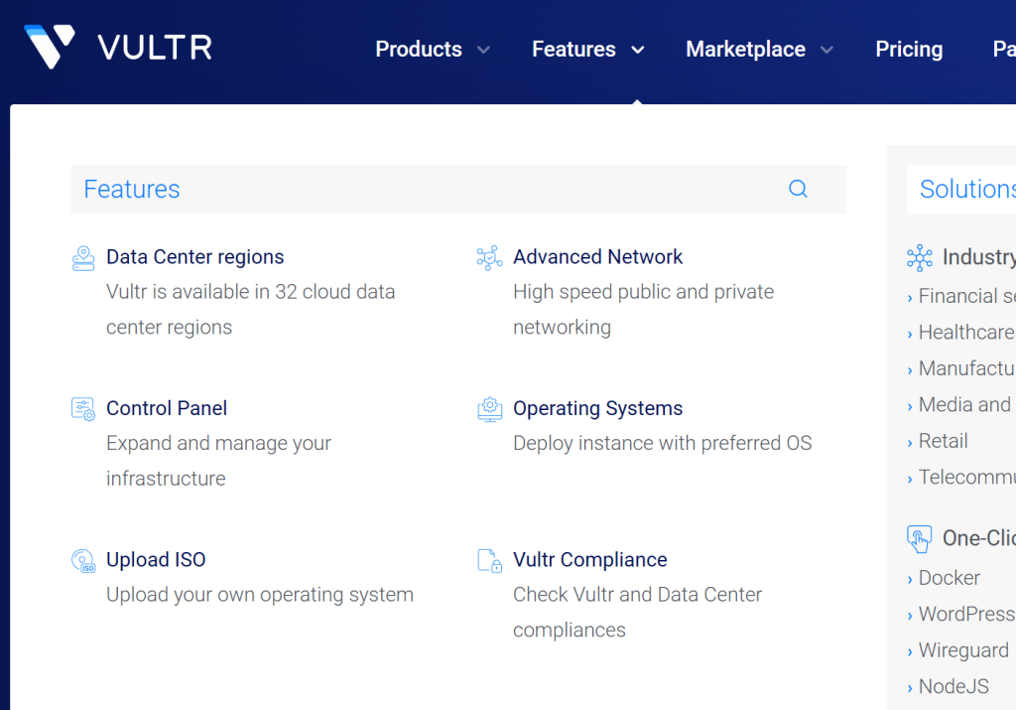This screenshot has width=1016, height=710.
Task: Open the Advanced Network link
Action: point(597,257)
